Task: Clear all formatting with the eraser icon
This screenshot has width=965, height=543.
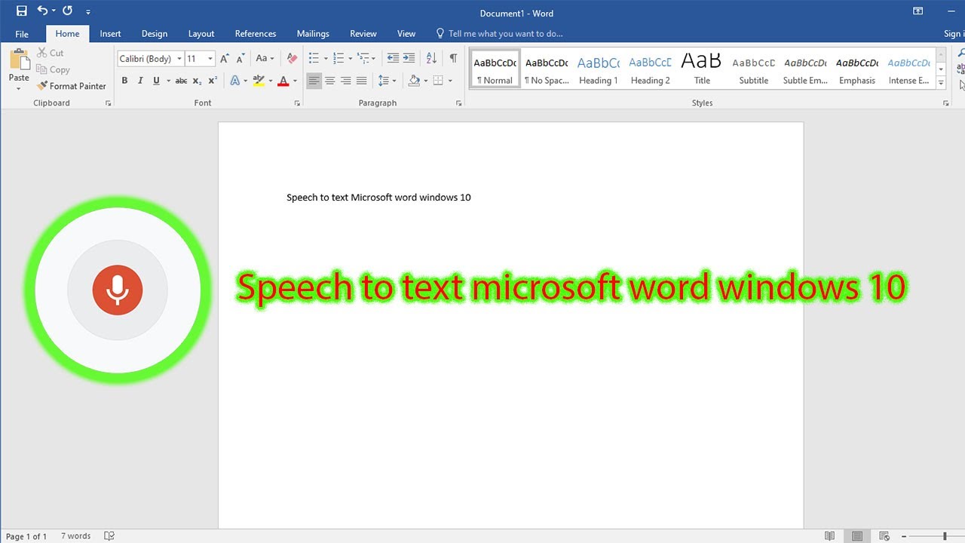Action: tap(293, 58)
